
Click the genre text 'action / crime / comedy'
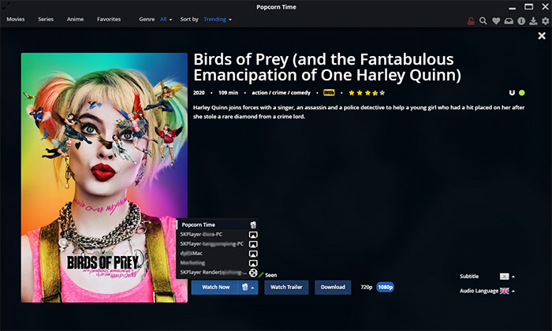[x=281, y=93]
